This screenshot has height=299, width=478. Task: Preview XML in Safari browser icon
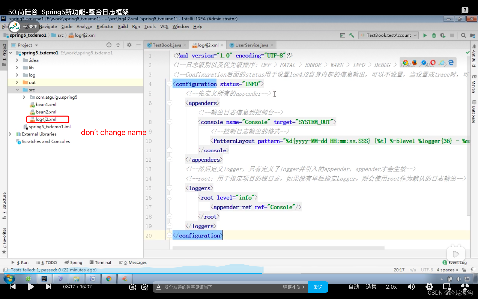(x=424, y=63)
